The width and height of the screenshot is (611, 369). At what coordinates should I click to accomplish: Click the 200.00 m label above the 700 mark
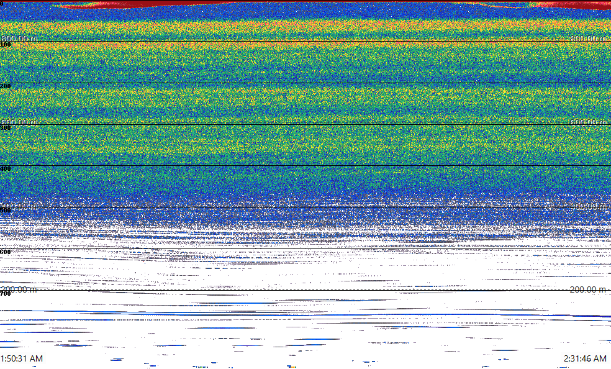click(x=19, y=289)
